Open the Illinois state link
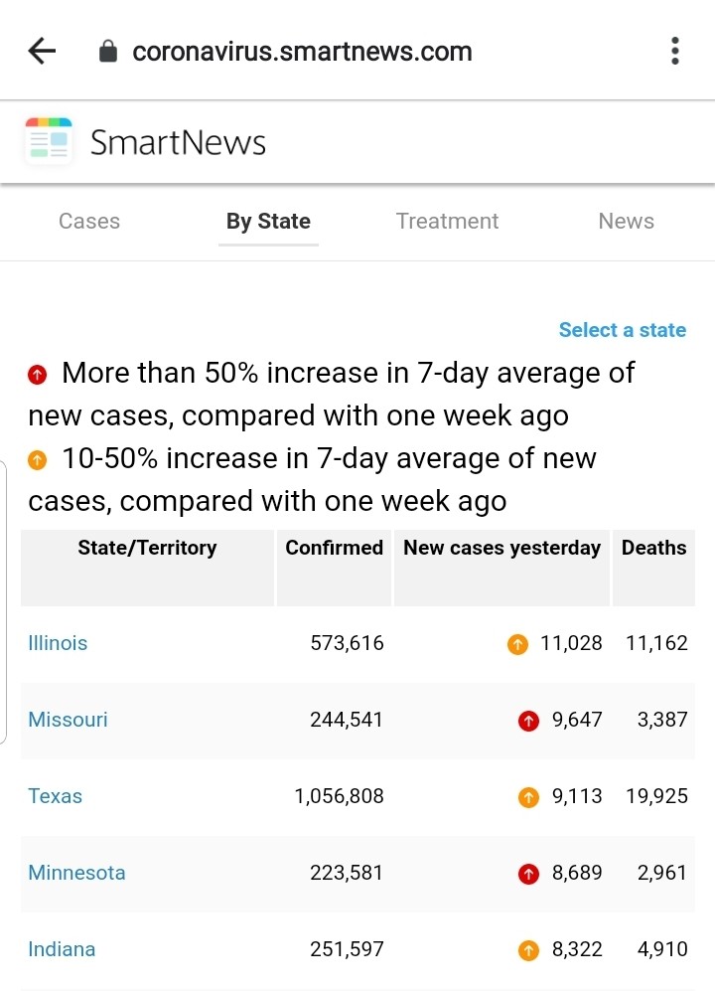This screenshot has height=991, width=715. pyautogui.click(x=58, y=643)
